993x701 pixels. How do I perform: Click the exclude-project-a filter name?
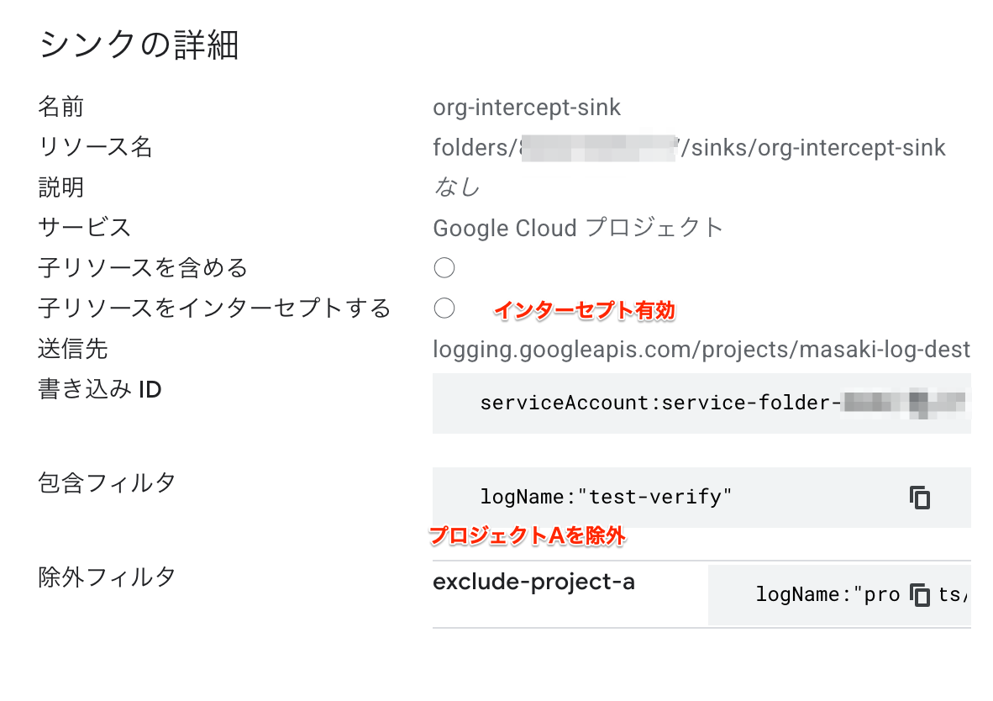click(x=533, y=581)
